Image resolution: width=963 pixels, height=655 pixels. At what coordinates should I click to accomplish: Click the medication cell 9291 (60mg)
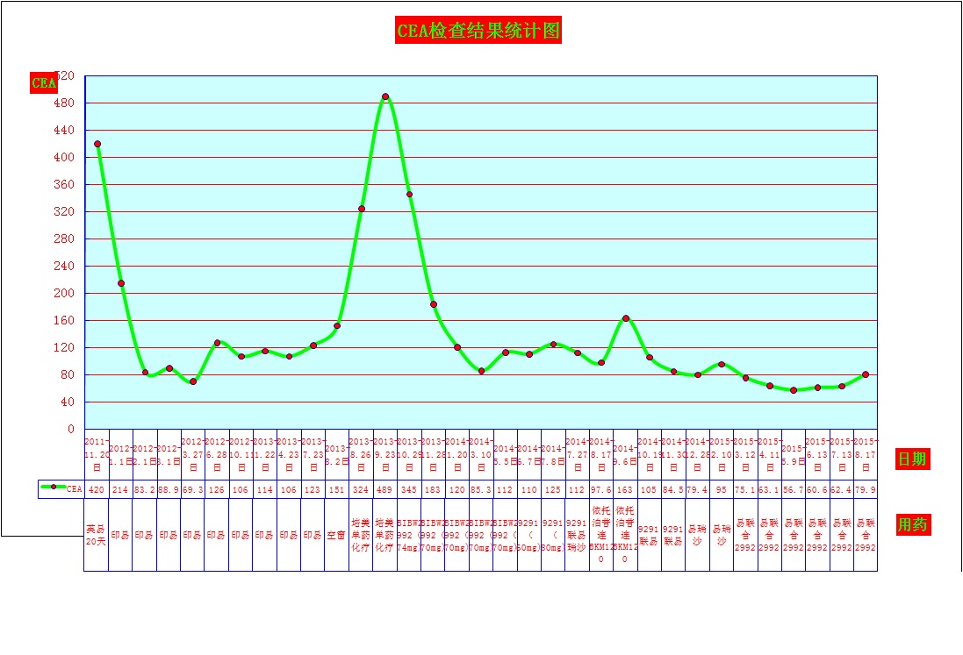pos(528,535)
